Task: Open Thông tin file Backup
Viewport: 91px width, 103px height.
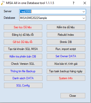Action: click(x=23, y=71)
